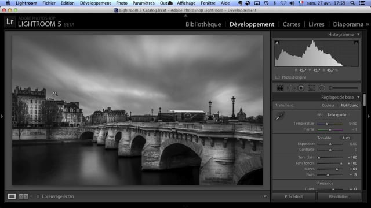Switch to the Bibliothèque module
The width and height of the screenshot is (371, 208).
click(x=203, y=24)
